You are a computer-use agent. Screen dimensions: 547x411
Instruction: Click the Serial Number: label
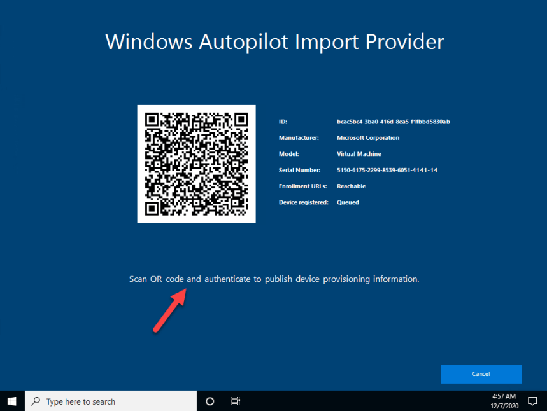(300, 170)
